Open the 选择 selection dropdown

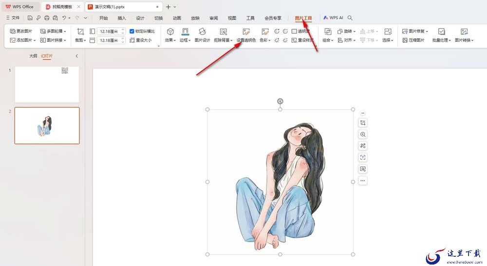(388, 35)
